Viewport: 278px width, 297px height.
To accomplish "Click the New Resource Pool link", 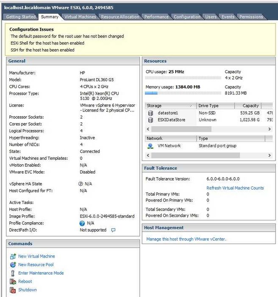I will click(36, 265).
